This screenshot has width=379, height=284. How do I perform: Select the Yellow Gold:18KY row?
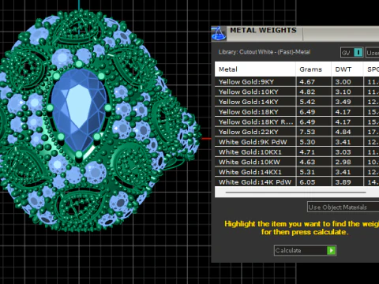tap(297, 112)
